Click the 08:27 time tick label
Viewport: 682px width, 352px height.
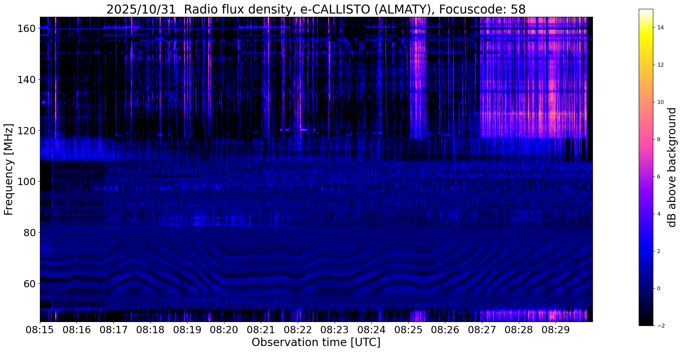click(482, 330)
